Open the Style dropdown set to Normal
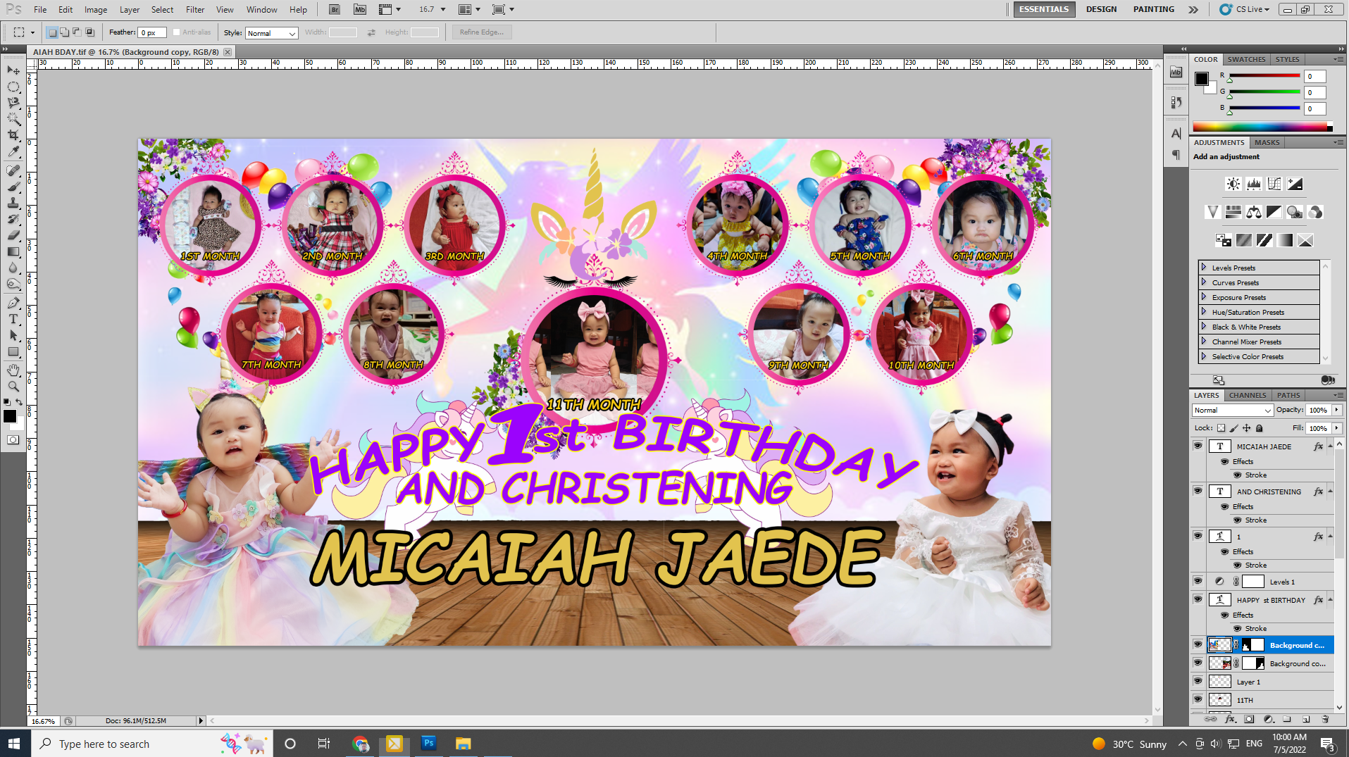The width and height of the screenshot is (1349, 757). pos(272,33)
